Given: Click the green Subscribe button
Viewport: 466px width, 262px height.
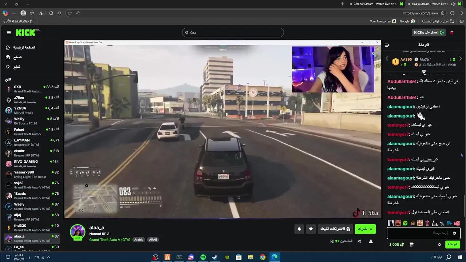Looking at the screenshot, I should (x=365, y=229).
